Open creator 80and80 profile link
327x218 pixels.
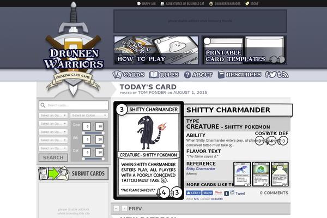click(x=217, y=199)
